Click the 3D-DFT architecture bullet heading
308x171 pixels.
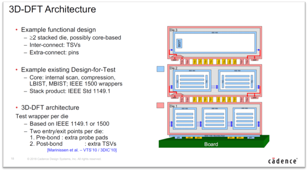pyautogui.click(x=50, y=108)
